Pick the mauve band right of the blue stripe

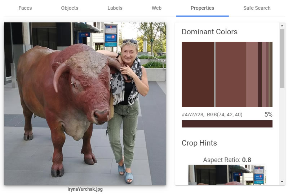click(x=264, y=74)
